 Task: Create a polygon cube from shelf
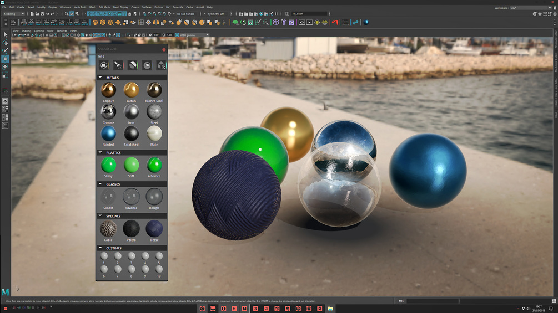tap(103, 22)
